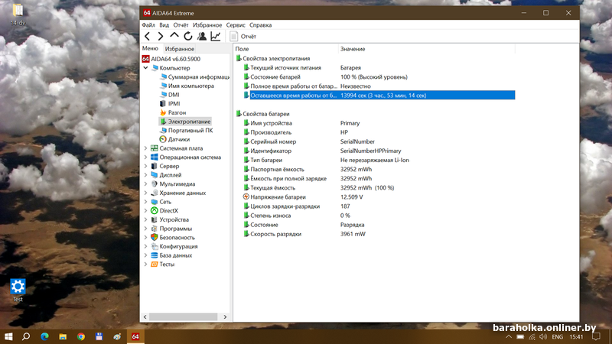This screenshot has height=344, width=612.
Task: Click the Конфигурация tree icon
Action: 155,246
